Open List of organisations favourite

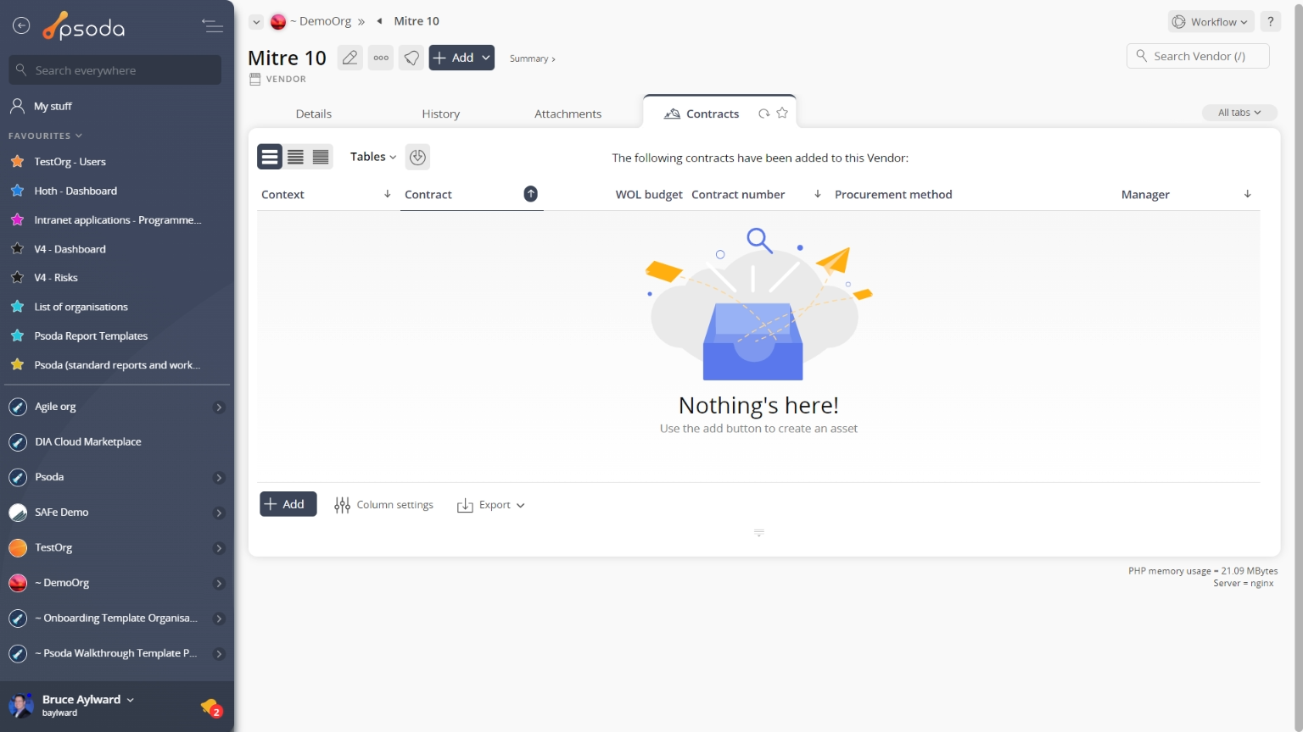81,307
